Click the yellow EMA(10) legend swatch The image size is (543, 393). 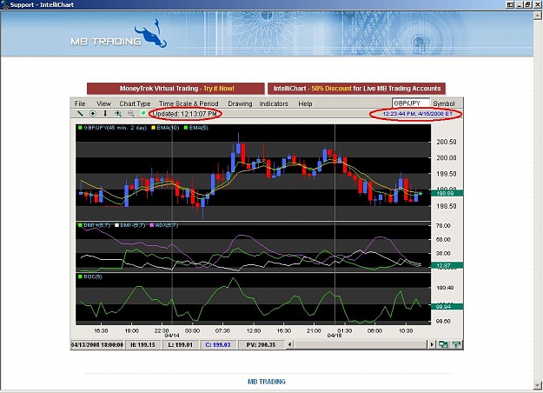[x=154, y=128]
